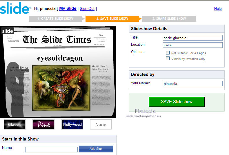Open the Help link
Image resolution: width=229 pixels, height=155 pixels.
pos(218,9)
